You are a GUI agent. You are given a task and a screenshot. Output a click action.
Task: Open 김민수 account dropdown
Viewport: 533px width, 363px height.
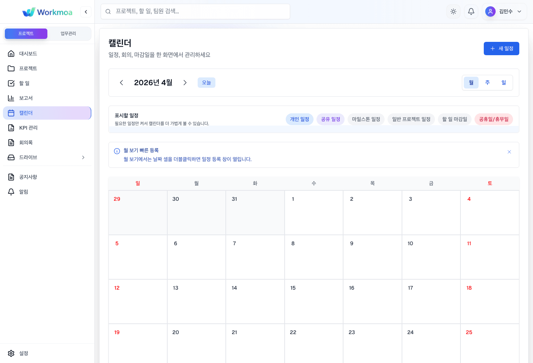point(504,11)
